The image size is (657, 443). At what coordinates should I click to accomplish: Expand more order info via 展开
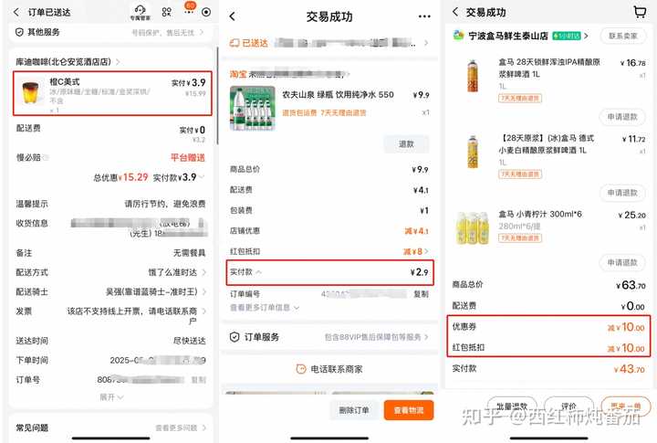[x=111, y=396]
